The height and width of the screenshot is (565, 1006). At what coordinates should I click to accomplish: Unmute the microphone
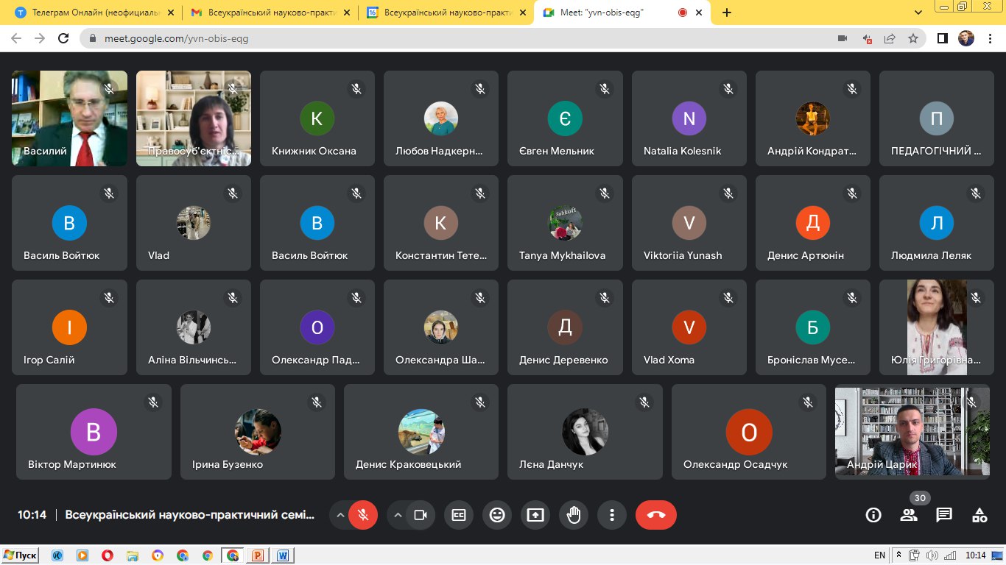pos(362,515)
